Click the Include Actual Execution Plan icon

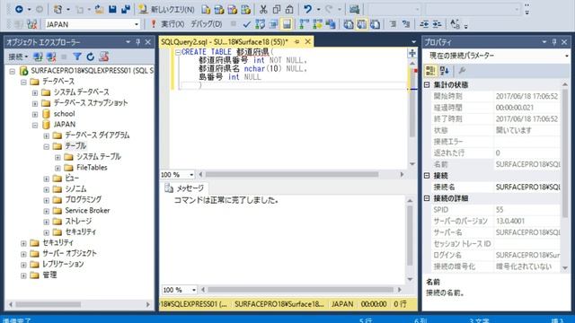point(304,24)
